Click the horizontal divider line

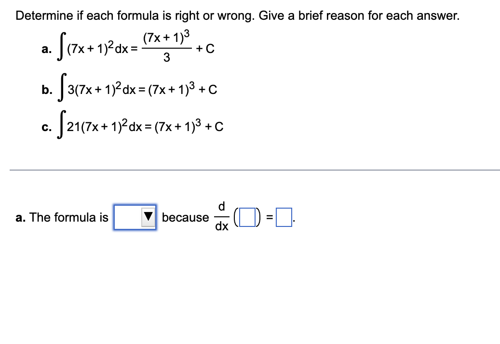coord(250,170)
